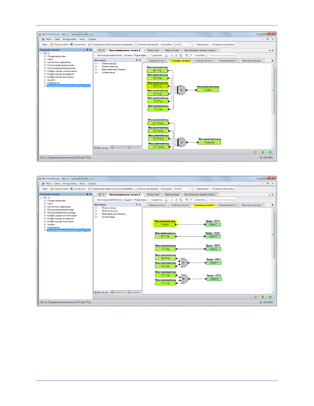Select Программируемая логика BESTlogicPlus tree item in upper window
The width and height of the screenshot is (314, 406).
point(68,86)
